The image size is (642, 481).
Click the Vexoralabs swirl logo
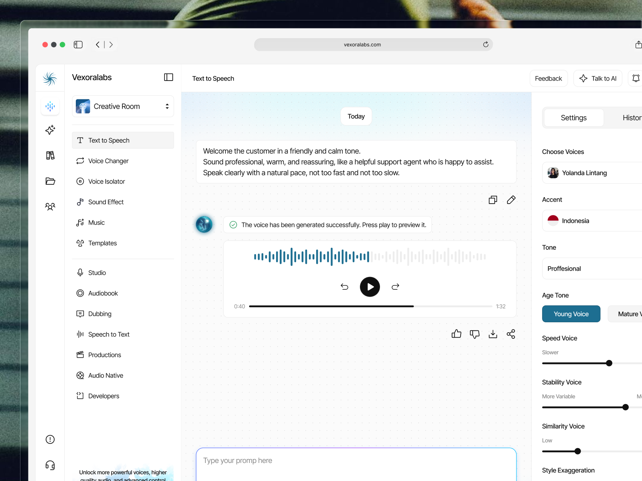(50, 79)
